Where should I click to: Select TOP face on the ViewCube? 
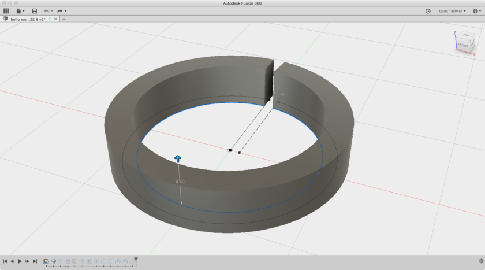tap(466, 35)
